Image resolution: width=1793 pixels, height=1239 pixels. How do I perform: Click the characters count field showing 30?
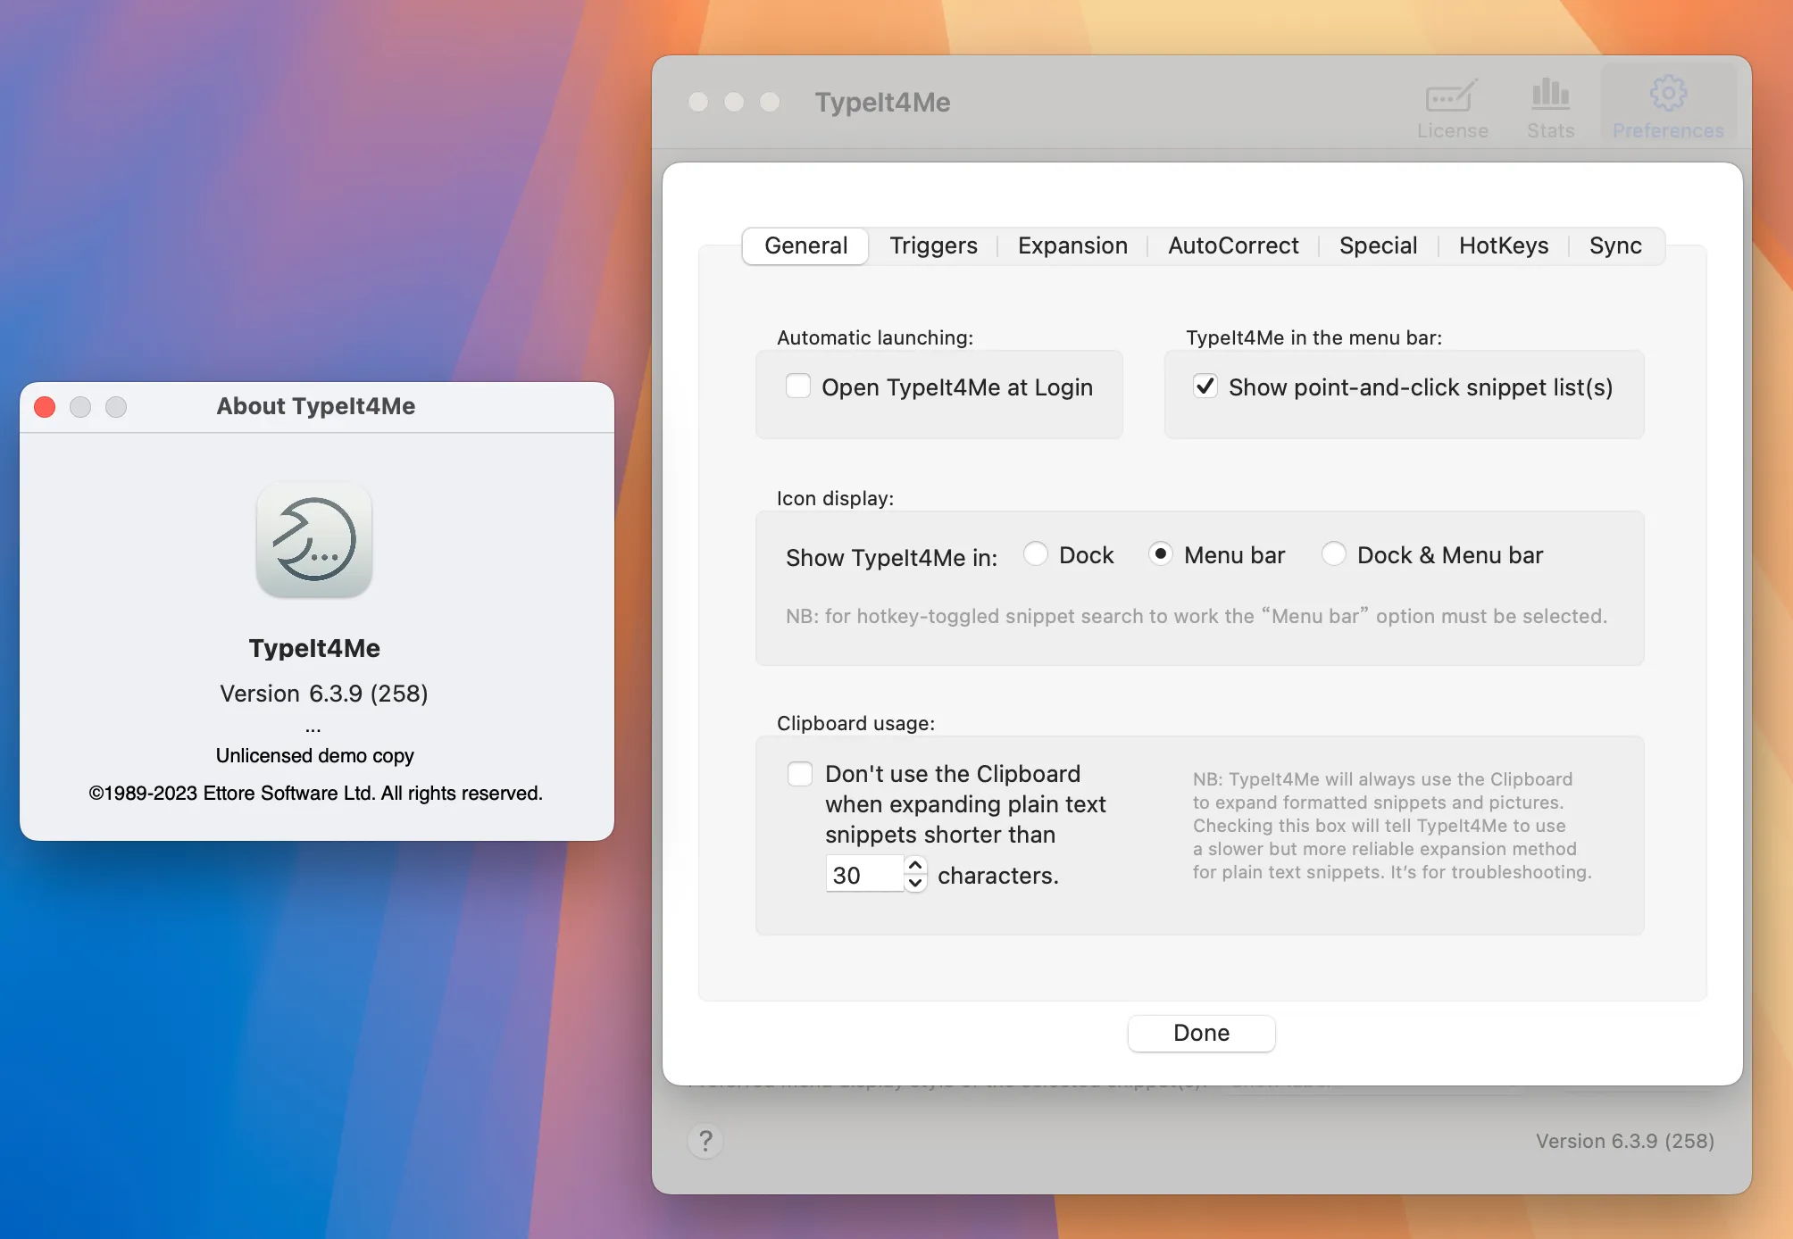coord(864,875)
